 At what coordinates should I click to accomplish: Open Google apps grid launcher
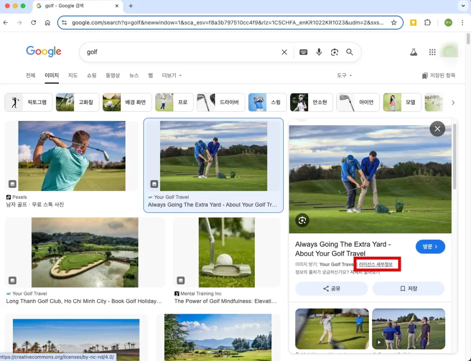click(432, 52)
